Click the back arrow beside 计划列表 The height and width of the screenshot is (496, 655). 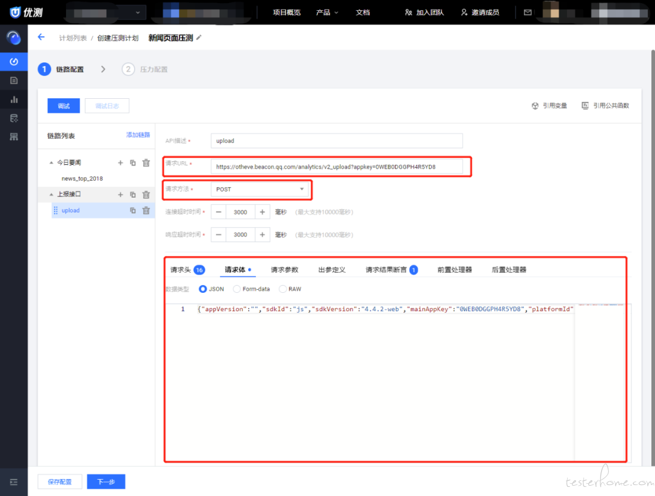41,38
